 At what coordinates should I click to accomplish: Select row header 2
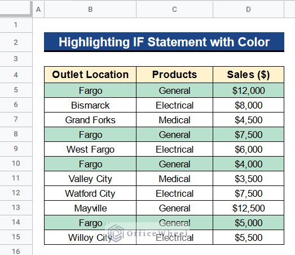[x=16, y=42]
